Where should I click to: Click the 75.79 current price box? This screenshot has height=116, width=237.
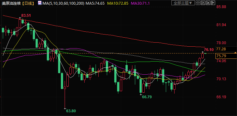[x=226, y=56]
